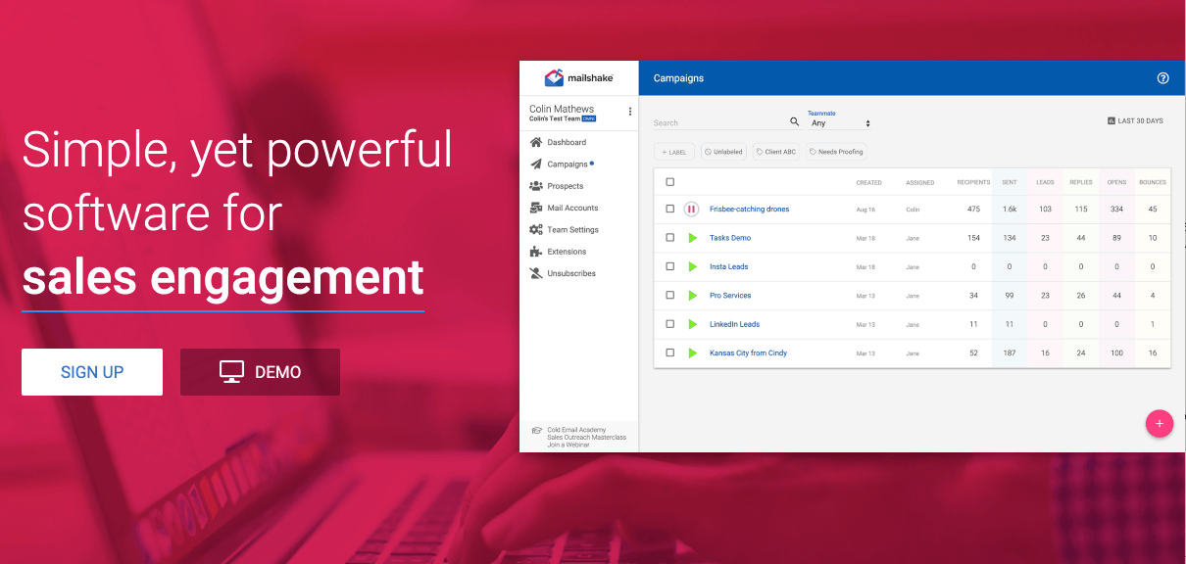
Task: Open the Teammate Any dropdown
Action: [840, 123]
